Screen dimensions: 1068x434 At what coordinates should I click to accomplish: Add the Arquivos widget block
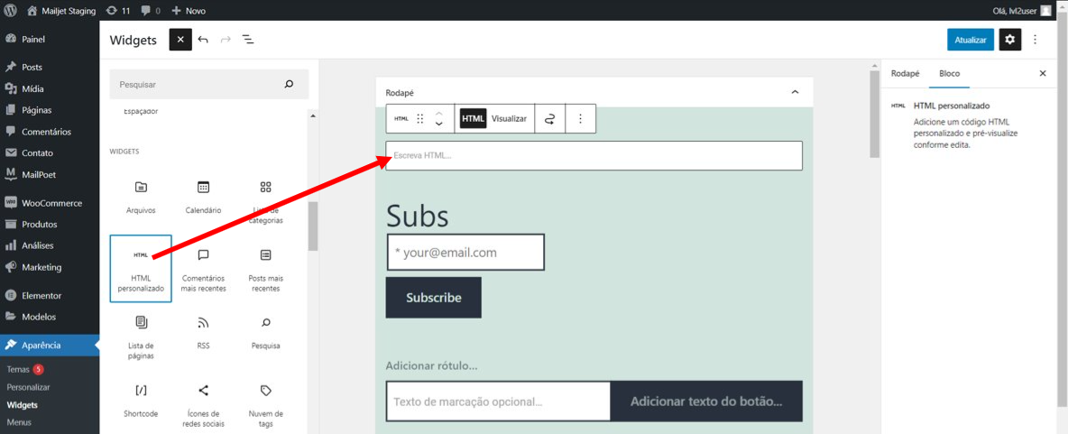(x=141, y=198)
